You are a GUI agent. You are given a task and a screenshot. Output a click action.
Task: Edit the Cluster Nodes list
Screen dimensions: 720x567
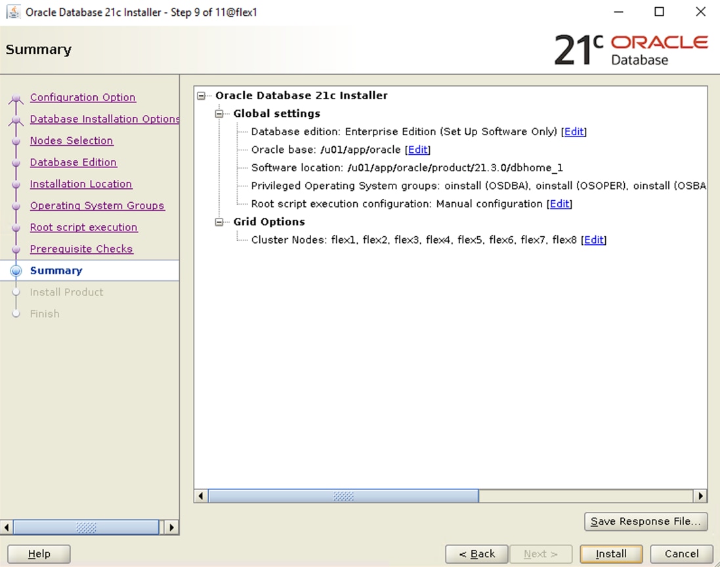click(594, 240)
